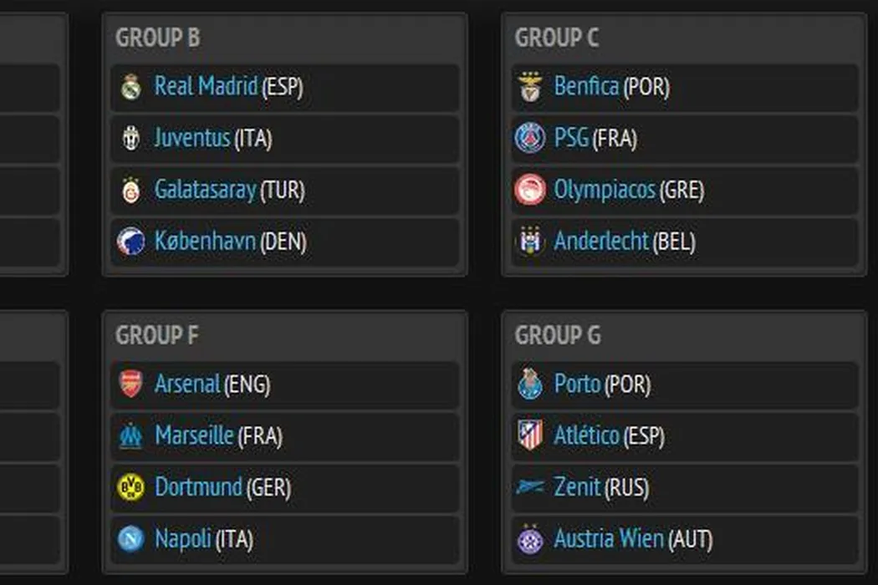This screenshot has width=878, height=585.
Task: Click the Atlético striped crest
Action: tap(530, 436)
